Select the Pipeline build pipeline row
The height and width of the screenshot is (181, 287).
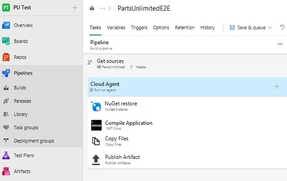[x=185, y=45]
